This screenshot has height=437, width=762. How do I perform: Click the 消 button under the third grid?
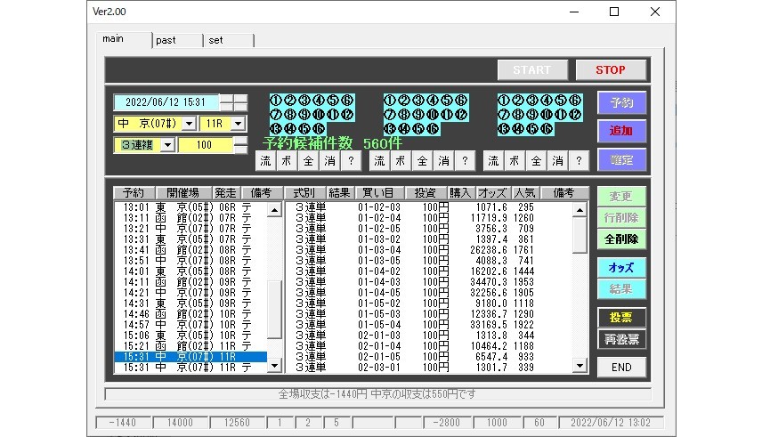[557, 161]
